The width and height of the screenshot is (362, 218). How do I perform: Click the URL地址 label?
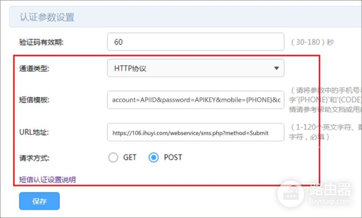pos(34,132)
